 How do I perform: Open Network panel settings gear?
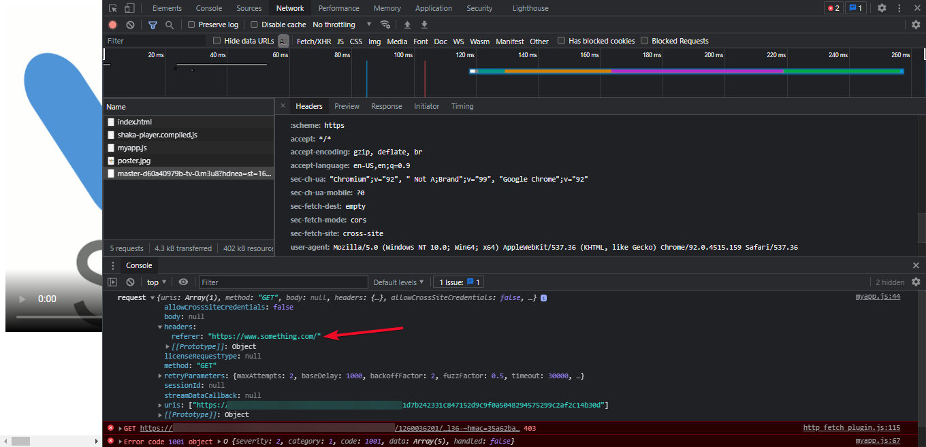pos(916,24)
